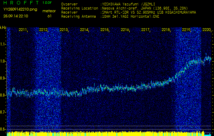Screen dimensions: 214x136
Task: Click the 0.8 frequency axis label
Action: tap(3, 95)
